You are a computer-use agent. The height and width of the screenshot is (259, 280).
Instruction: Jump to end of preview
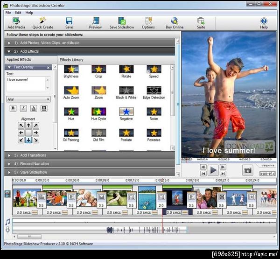click(x=223, y=173)
